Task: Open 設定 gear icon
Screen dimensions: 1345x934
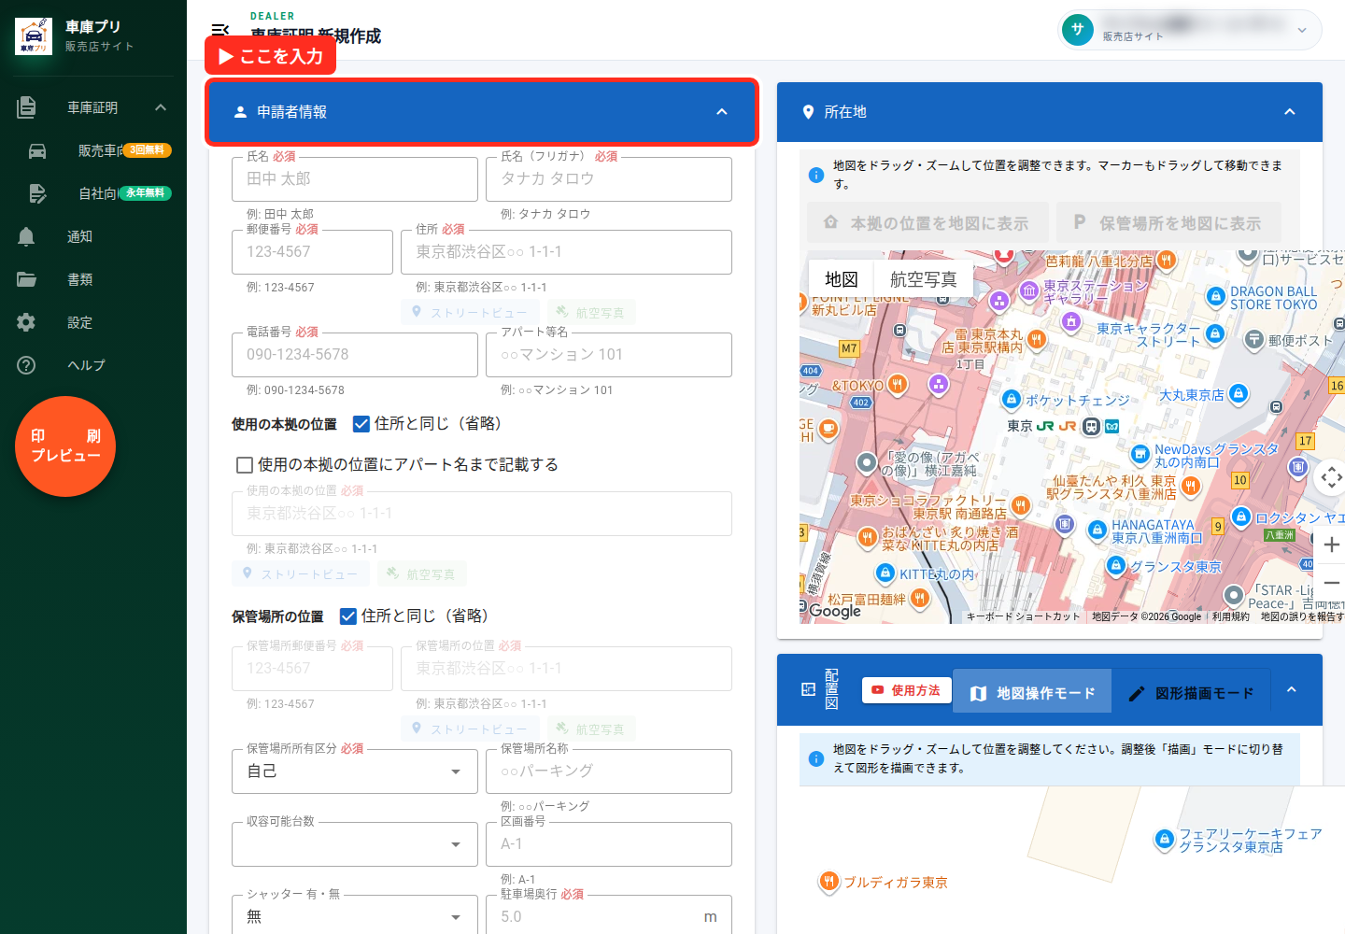Action: (26, 322)
